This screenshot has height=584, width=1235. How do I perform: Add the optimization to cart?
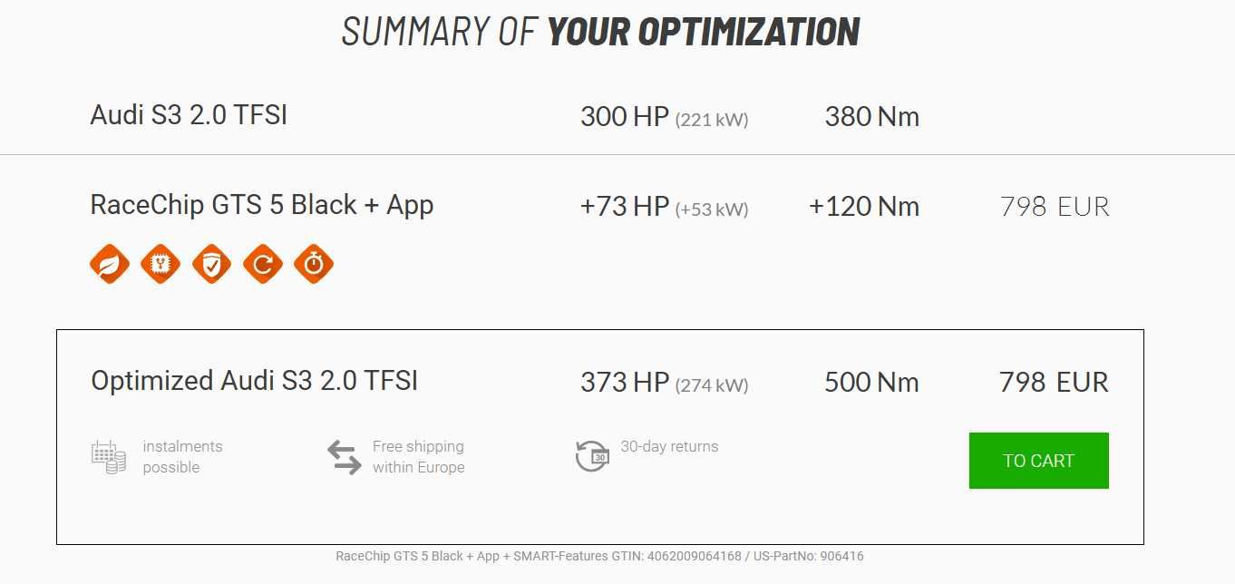pos(1038,461)
